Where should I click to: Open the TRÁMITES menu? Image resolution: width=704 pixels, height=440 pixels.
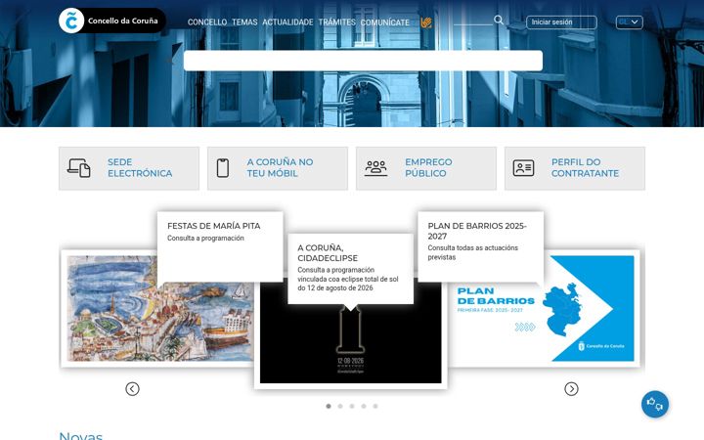pyautogui.click(x=336, y=22)
